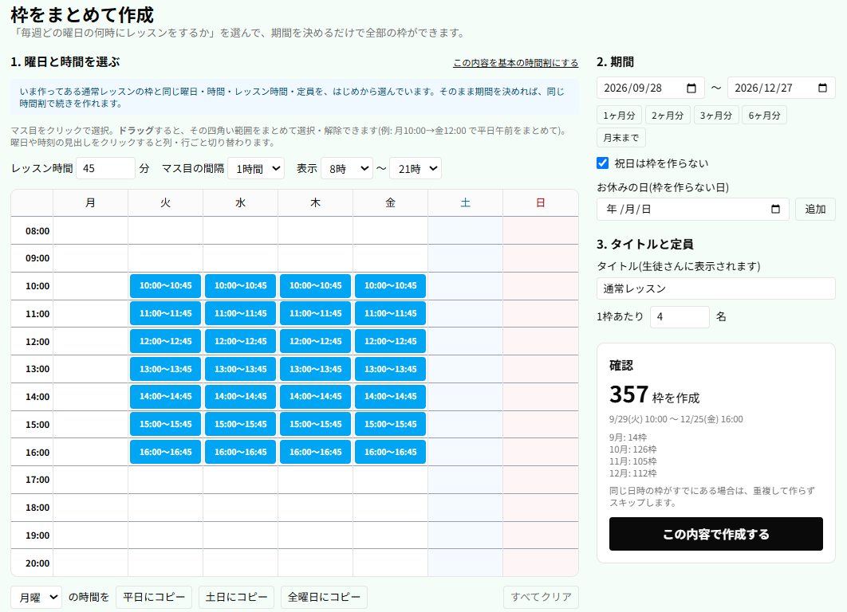Viewport: 847px width, 612px height.
Task: Toggle Wednesday 13:00〜13:45 slot off
Action: point(240,369)
